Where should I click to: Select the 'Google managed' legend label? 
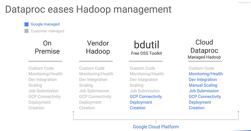45,24
